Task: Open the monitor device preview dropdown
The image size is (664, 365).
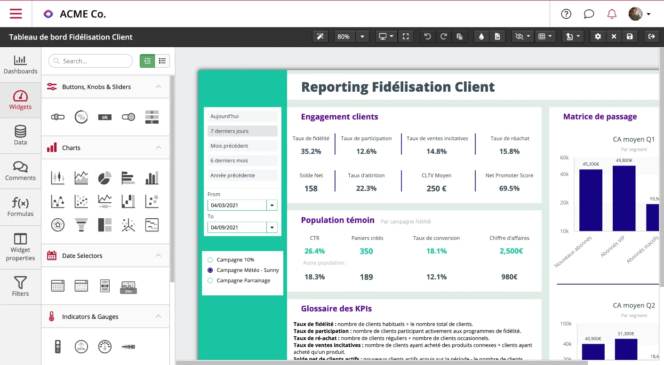Action: pyautogui.click(x=386, y=37)
